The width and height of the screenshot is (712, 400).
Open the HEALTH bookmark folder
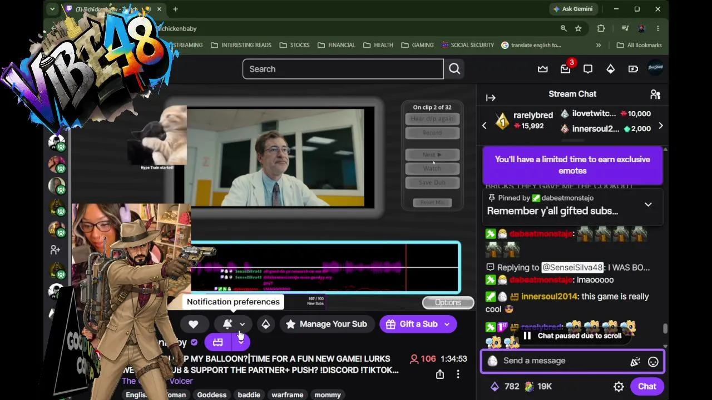(378, 45)
